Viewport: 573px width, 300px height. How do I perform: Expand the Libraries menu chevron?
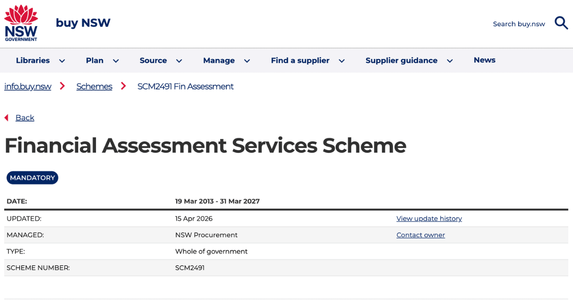[62, 61]
